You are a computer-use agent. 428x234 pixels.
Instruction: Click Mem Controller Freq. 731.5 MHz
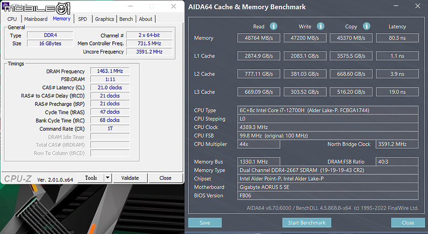149,43
